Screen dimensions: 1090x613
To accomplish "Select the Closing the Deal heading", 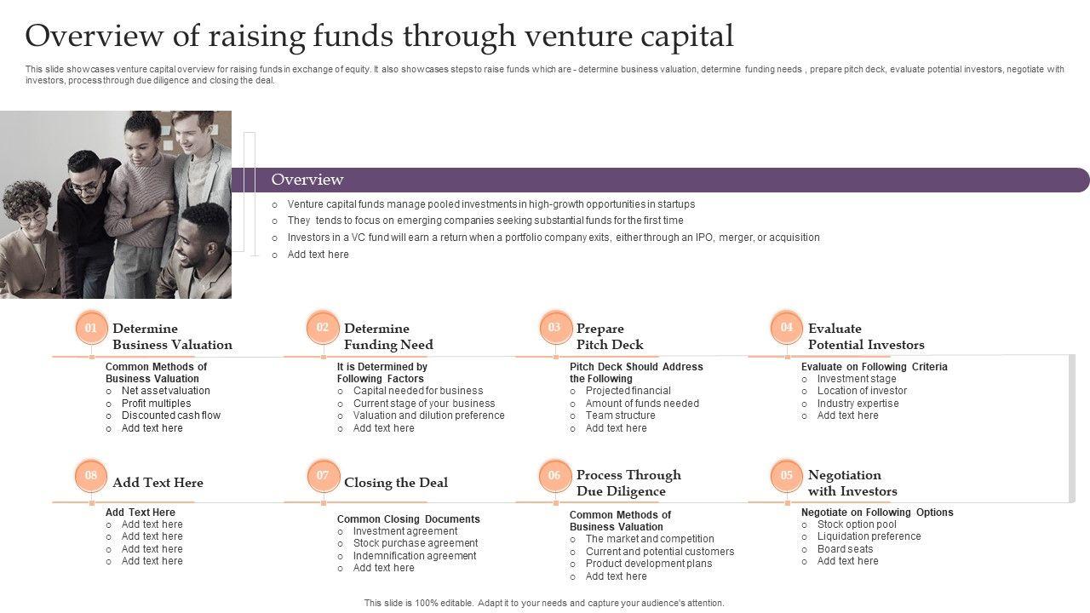I will click(x=396, y=483).
